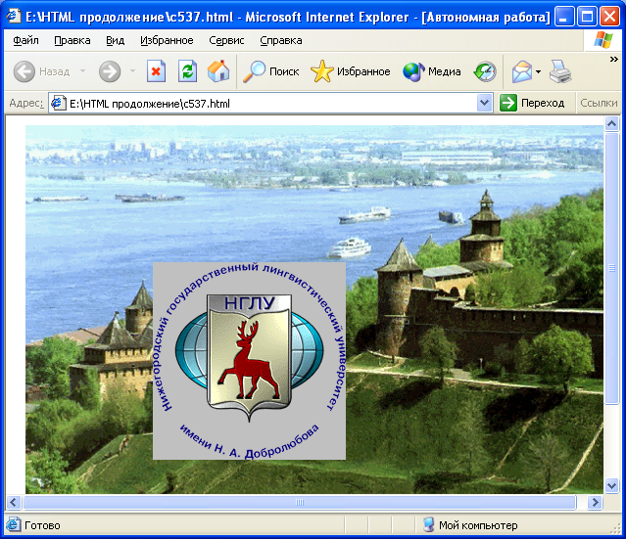The width and height of the screenshot is (626, 539).
Task: Open the Mail dropdown arrow
Action: pyautogui.click(x=538, y=71)
